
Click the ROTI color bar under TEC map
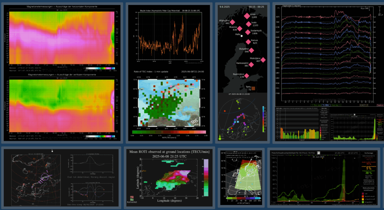pyautogui.click(x=169, y=132)
